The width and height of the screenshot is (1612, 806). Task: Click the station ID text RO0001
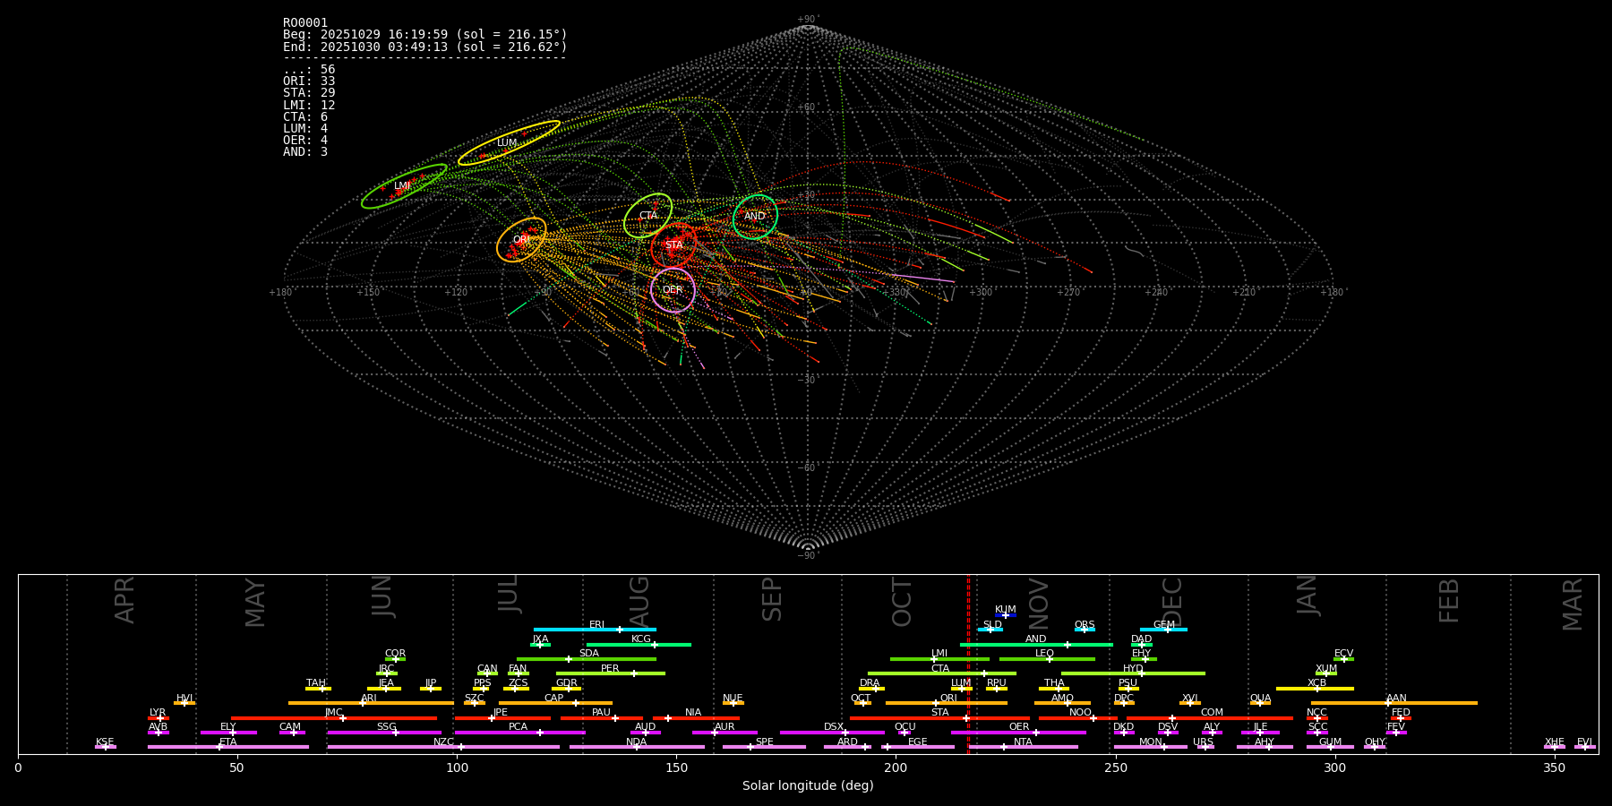pos(305,23)
